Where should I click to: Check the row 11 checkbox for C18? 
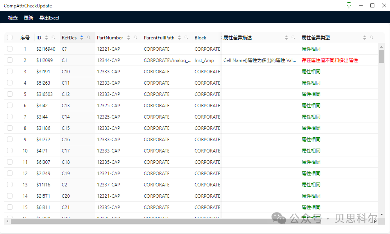pos(10,162)
